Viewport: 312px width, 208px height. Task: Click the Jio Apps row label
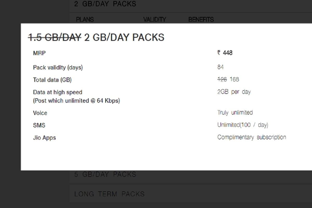[x=44, y=138]
